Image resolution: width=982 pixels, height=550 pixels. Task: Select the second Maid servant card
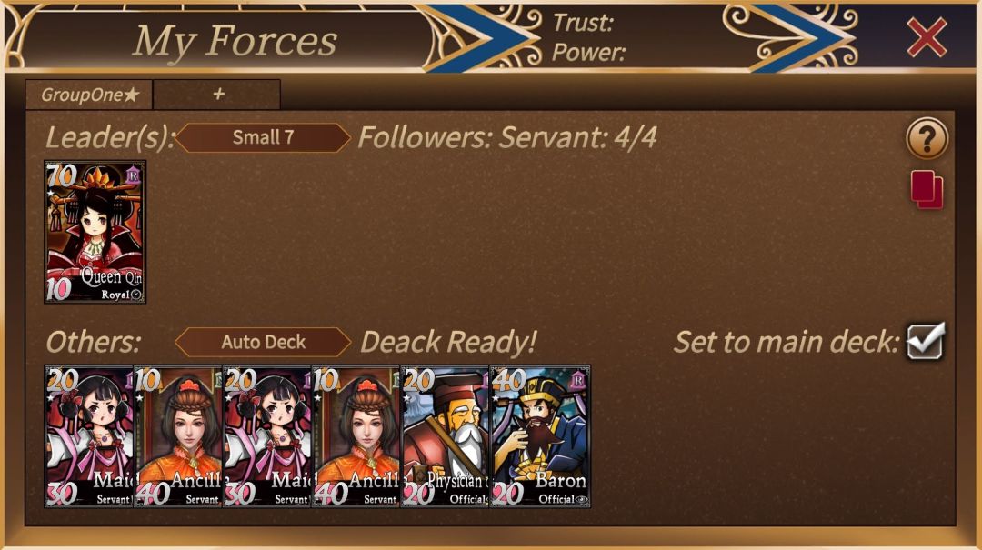267,436
